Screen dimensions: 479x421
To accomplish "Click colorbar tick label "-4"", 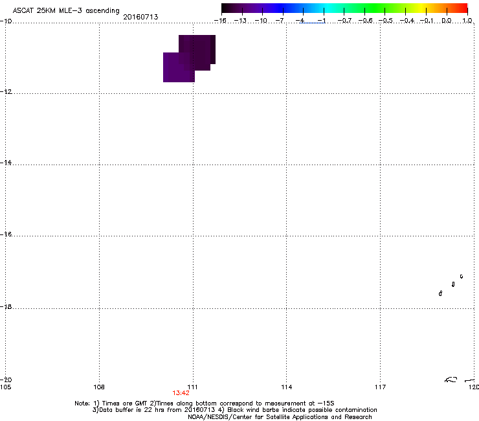I will coord(300,21).
